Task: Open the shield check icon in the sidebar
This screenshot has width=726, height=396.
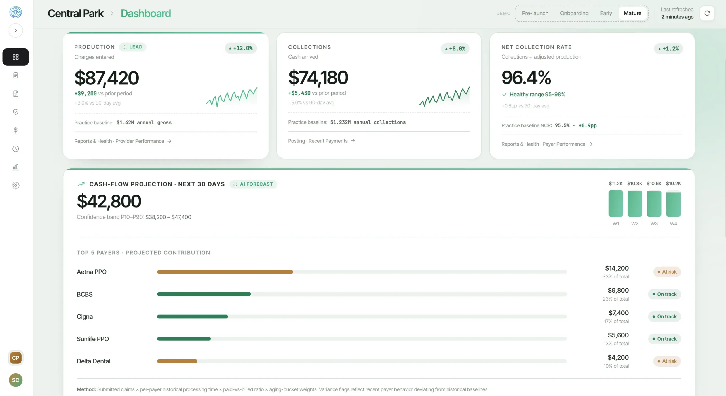Action: pos(16,112)
